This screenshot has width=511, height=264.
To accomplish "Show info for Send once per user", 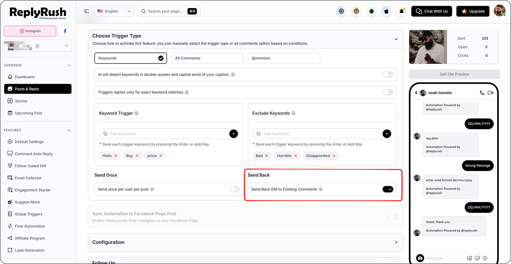I will pos(152,189).
